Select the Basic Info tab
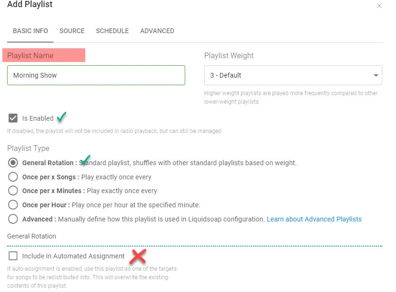Viewport: 396px width, 292px height. [30, 31]
